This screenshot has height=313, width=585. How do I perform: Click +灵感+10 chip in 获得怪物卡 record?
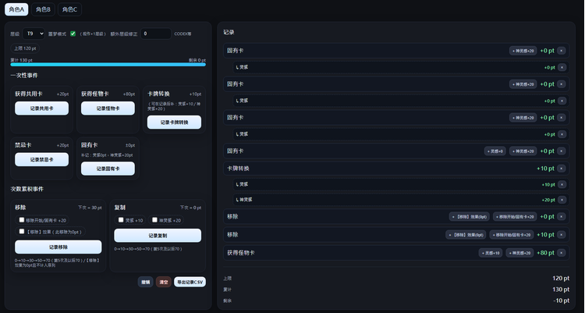pyautogui.click(x=491, y=253)
